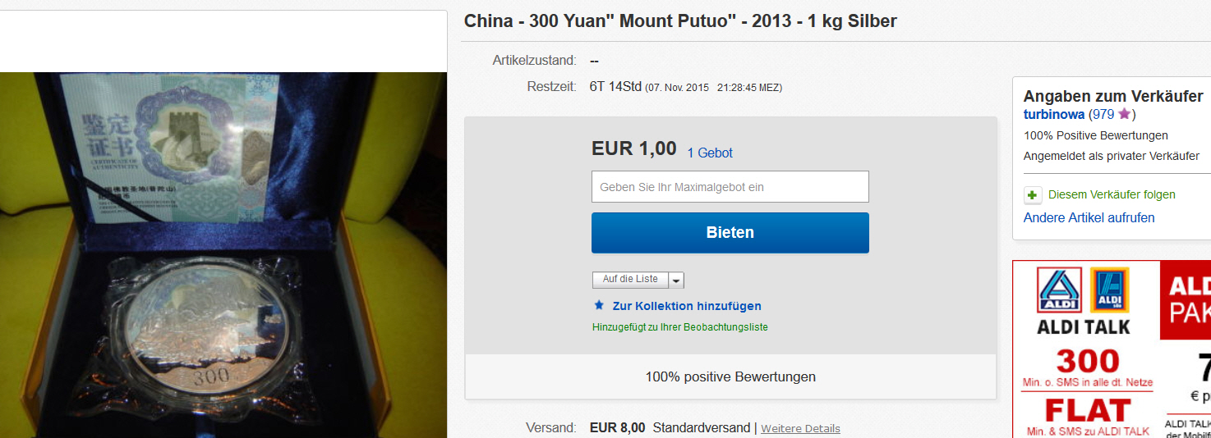The image size is (1211, 438).
Task: Open the Zur Kollektion hinzufügen link
Action: tap(687, 306)
